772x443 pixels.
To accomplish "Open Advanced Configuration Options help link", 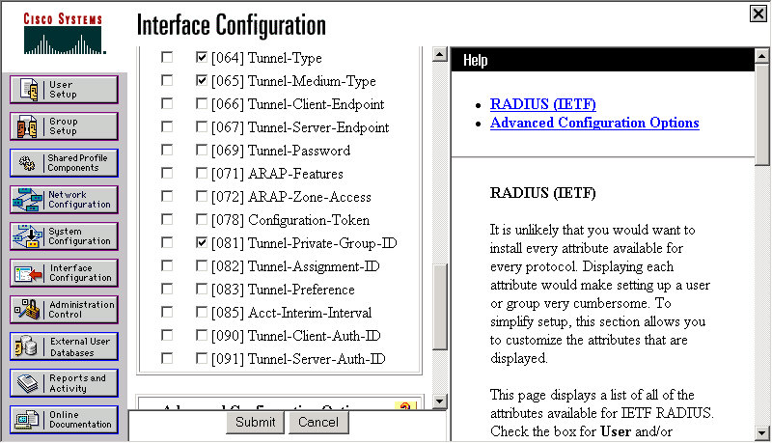I will [x=594, y=123].
